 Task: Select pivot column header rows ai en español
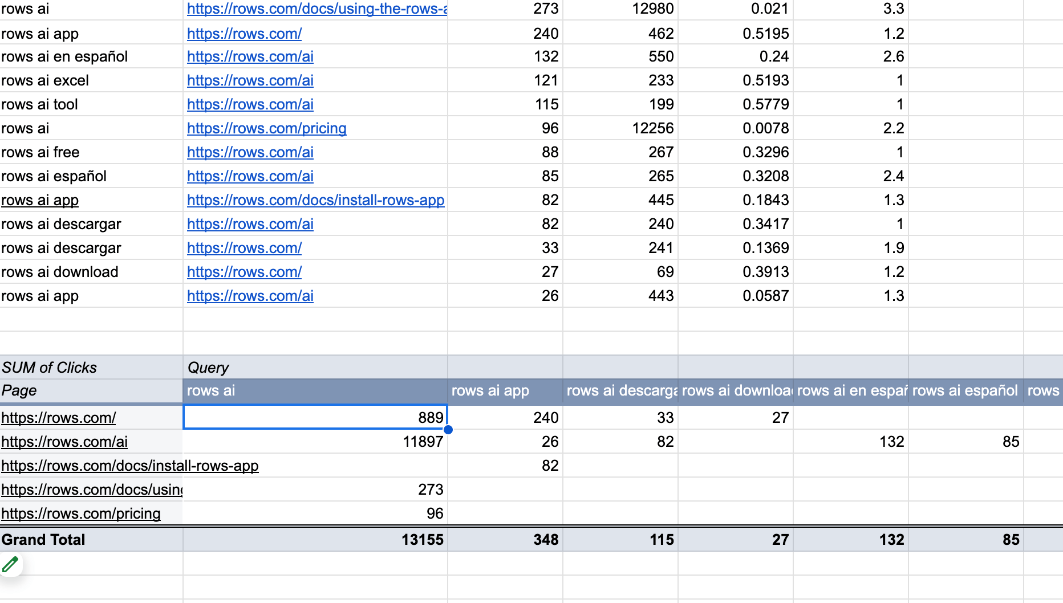(851, 390)
